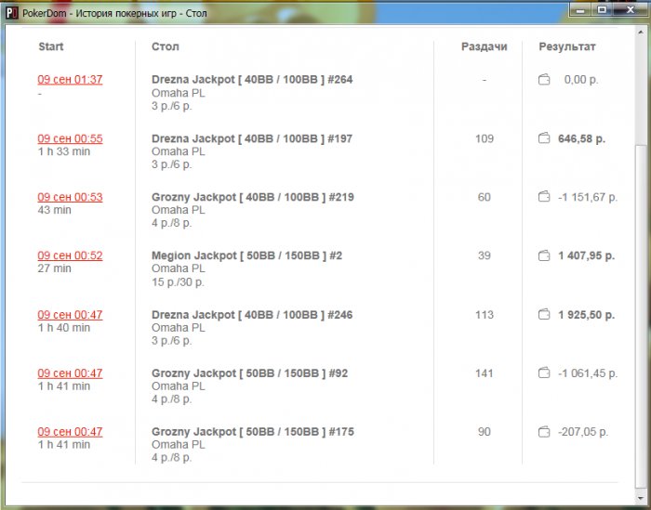Screen dimensions: 651x510
Task: Open the 09 сен 00:52 session link
Action: tap(70, 255)
